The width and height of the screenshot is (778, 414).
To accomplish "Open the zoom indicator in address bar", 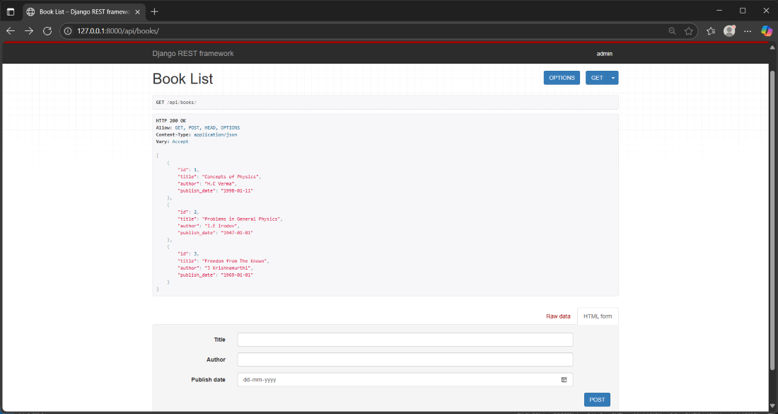I will pos(673,30).
